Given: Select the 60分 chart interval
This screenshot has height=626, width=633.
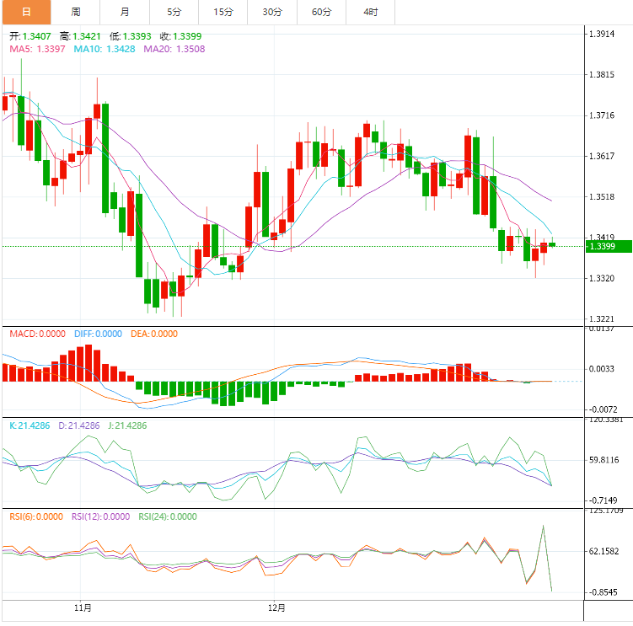Looking at the screenshot, I should tap(321, 12).
